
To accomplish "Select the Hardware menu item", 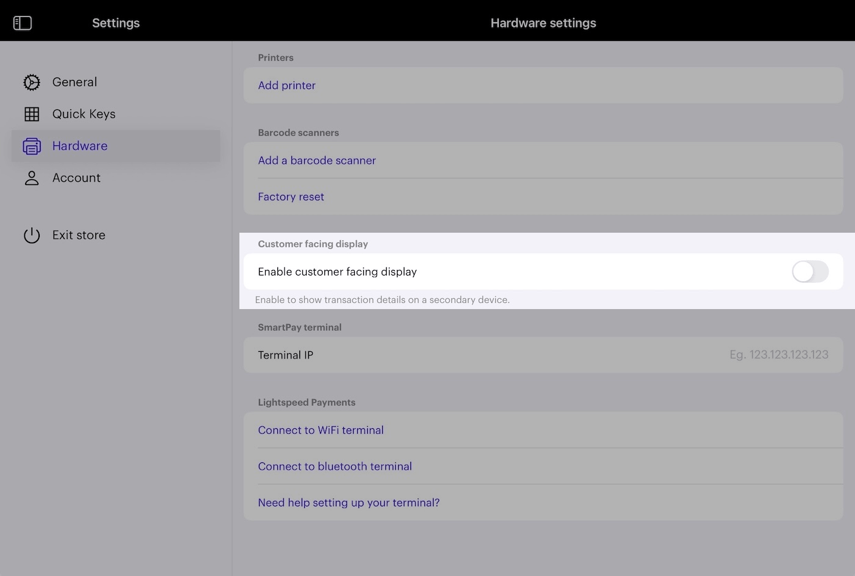I will point(115,146).
